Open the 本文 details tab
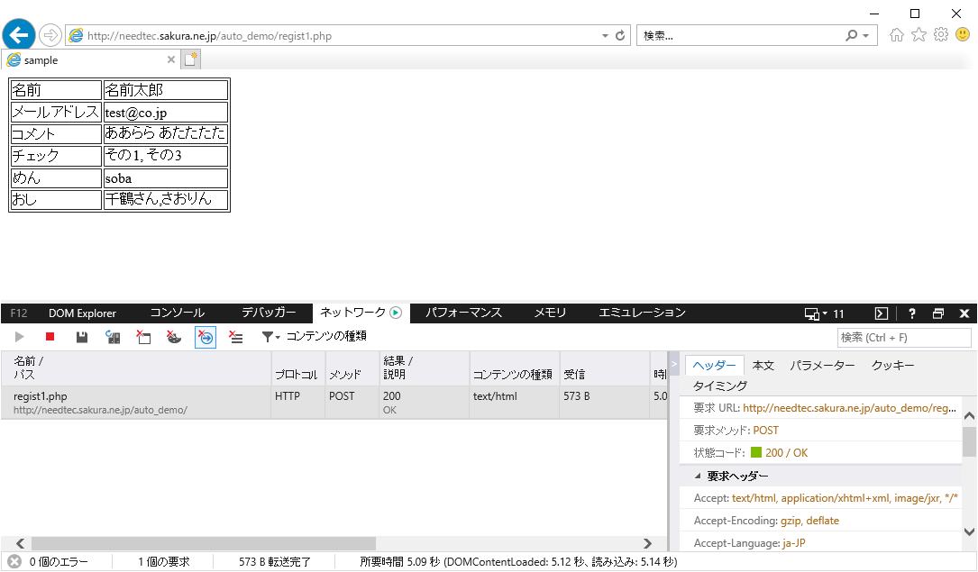This screenshot has width=978, height=572. point(763,365)
